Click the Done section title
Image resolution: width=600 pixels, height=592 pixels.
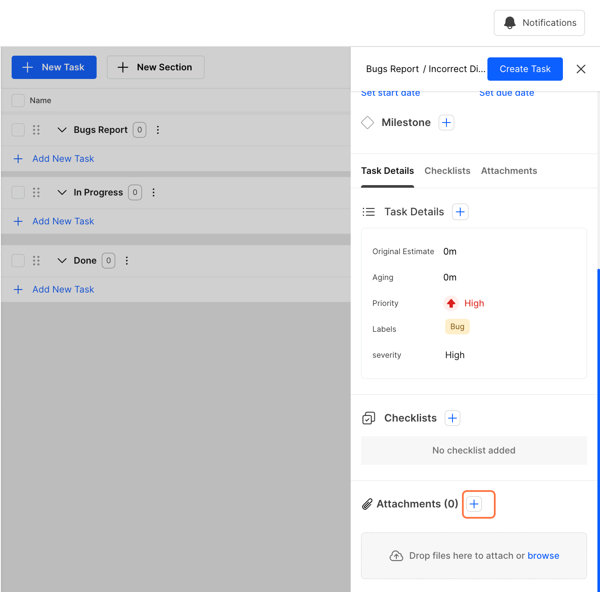85,261
